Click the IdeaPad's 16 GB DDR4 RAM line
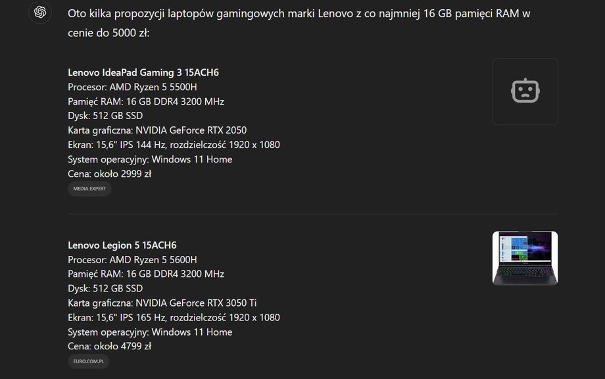Screen dimensions: 605x379 pyautogui.click(x=146, y=101)
